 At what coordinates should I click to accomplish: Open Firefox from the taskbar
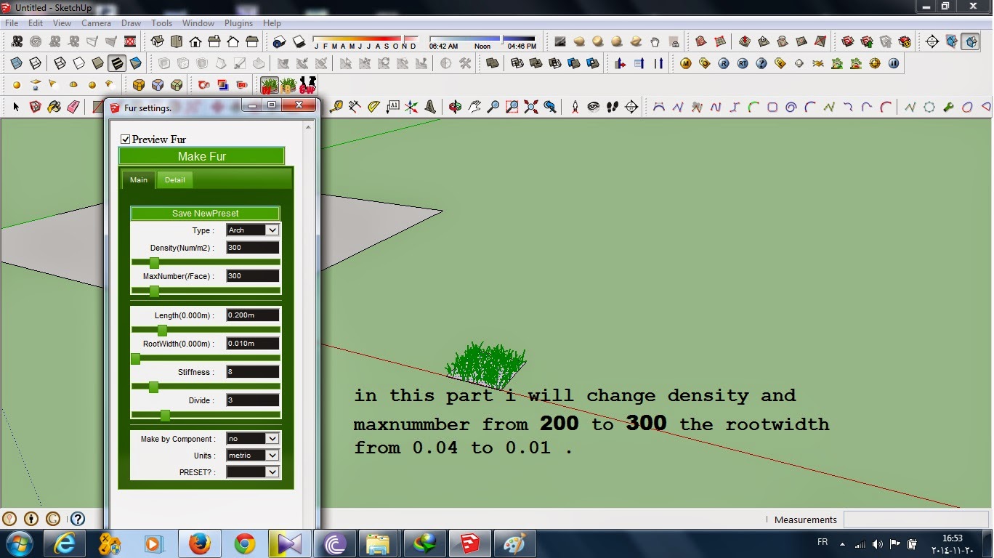pos(199,543)
